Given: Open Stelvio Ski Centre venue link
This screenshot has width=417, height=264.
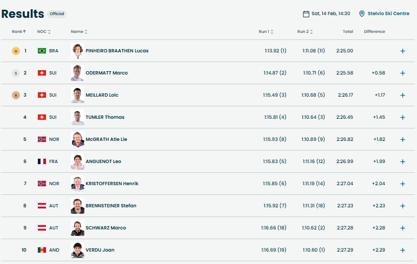Looking at the screenshot, I should (388, 13).
